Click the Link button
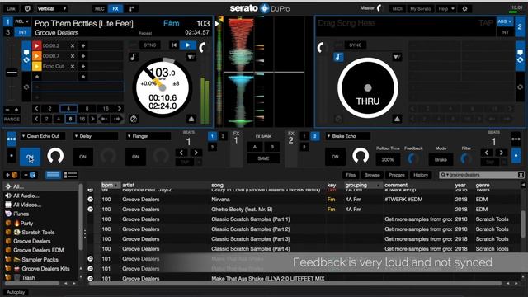Screen dimensions: 528x297 coord(11,8)
